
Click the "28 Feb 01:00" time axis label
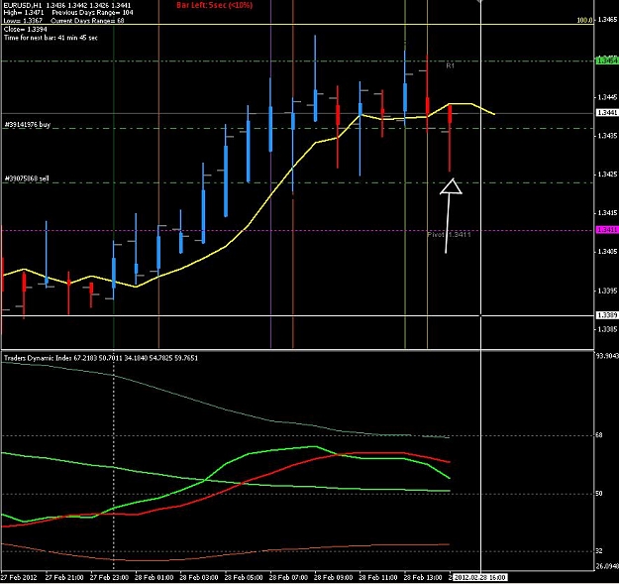(154, 577)
